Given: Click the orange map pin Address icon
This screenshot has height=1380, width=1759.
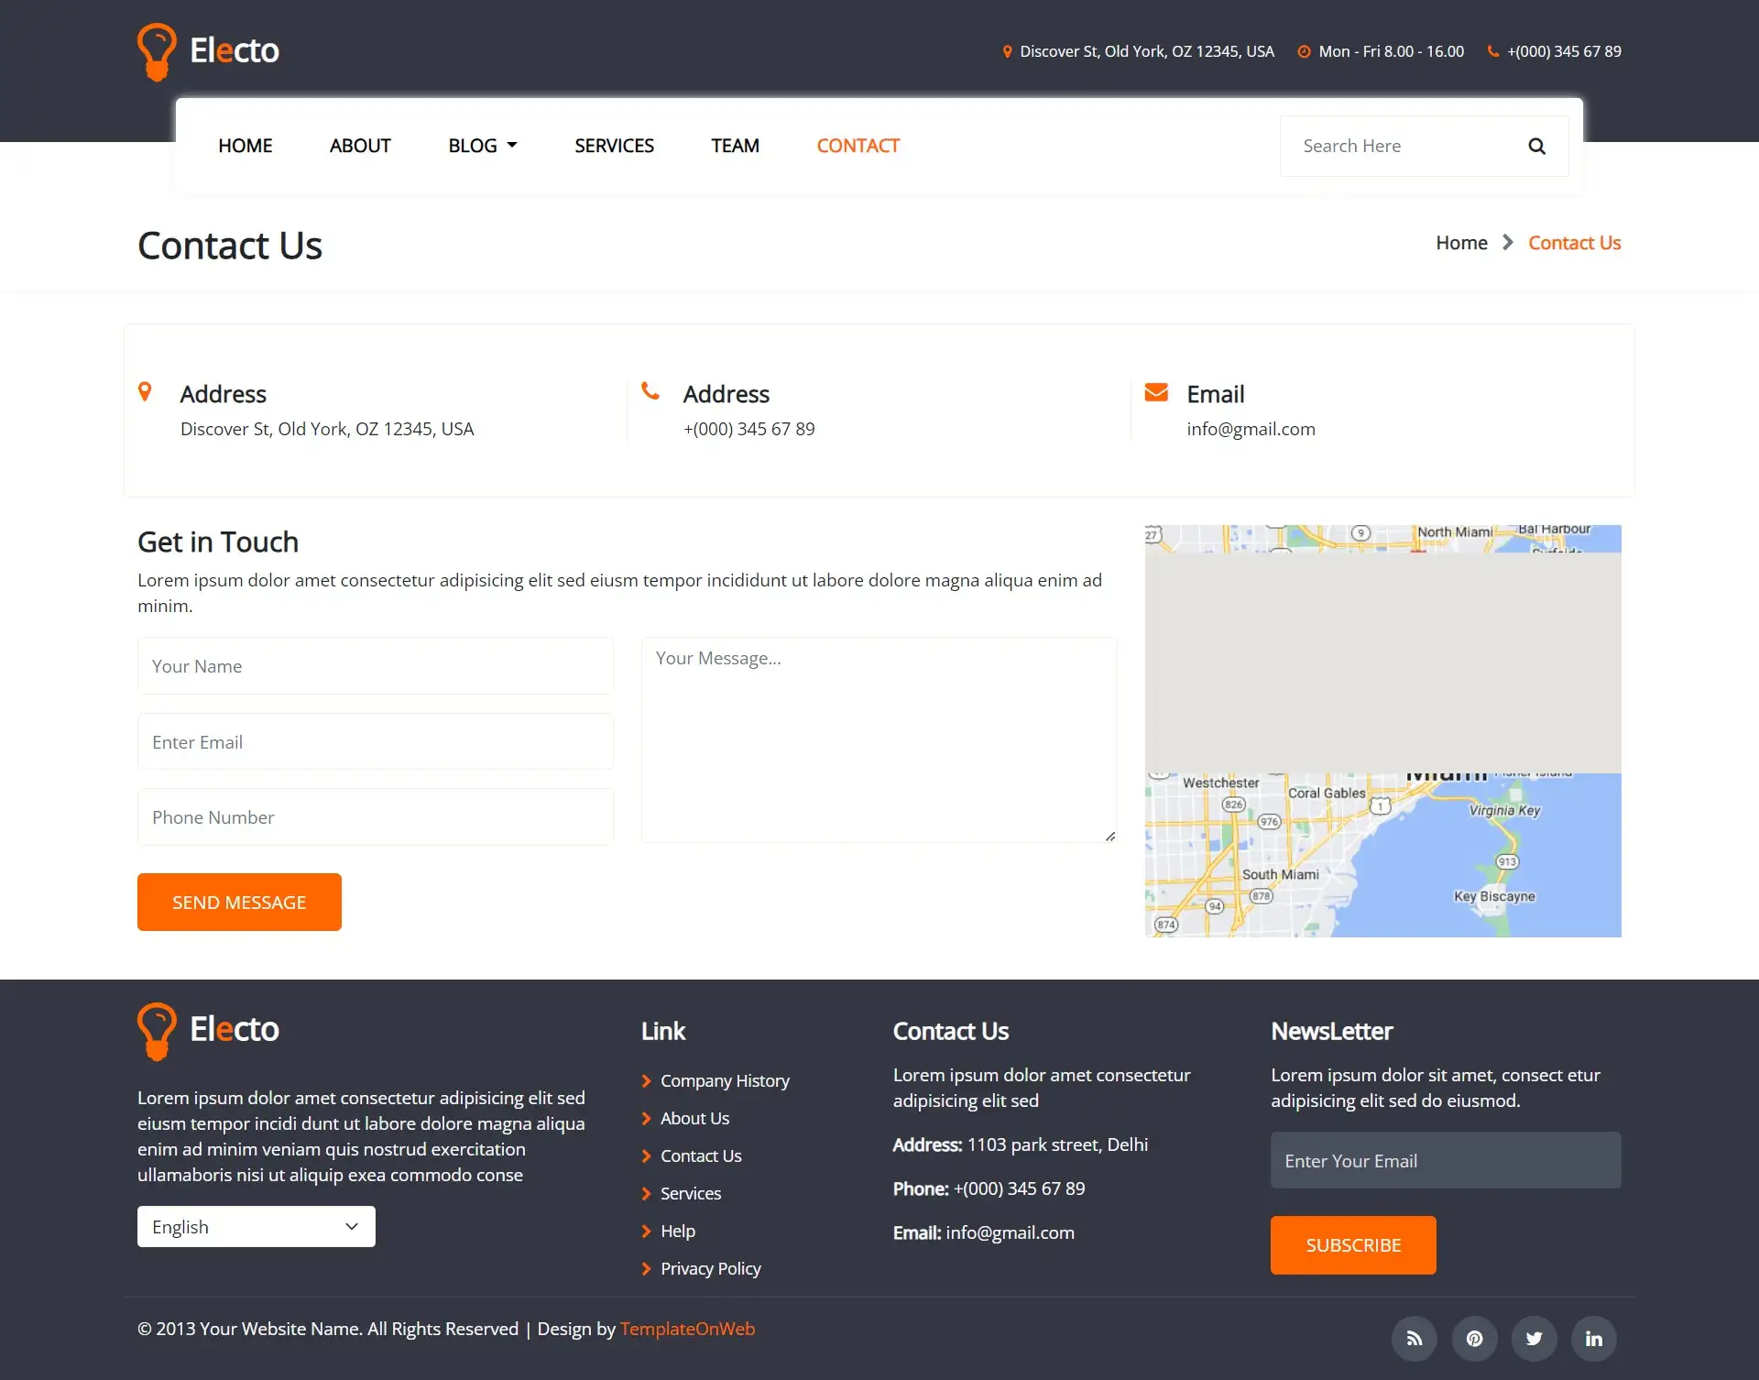Looking at the screenshot, I should coord(145,392).
